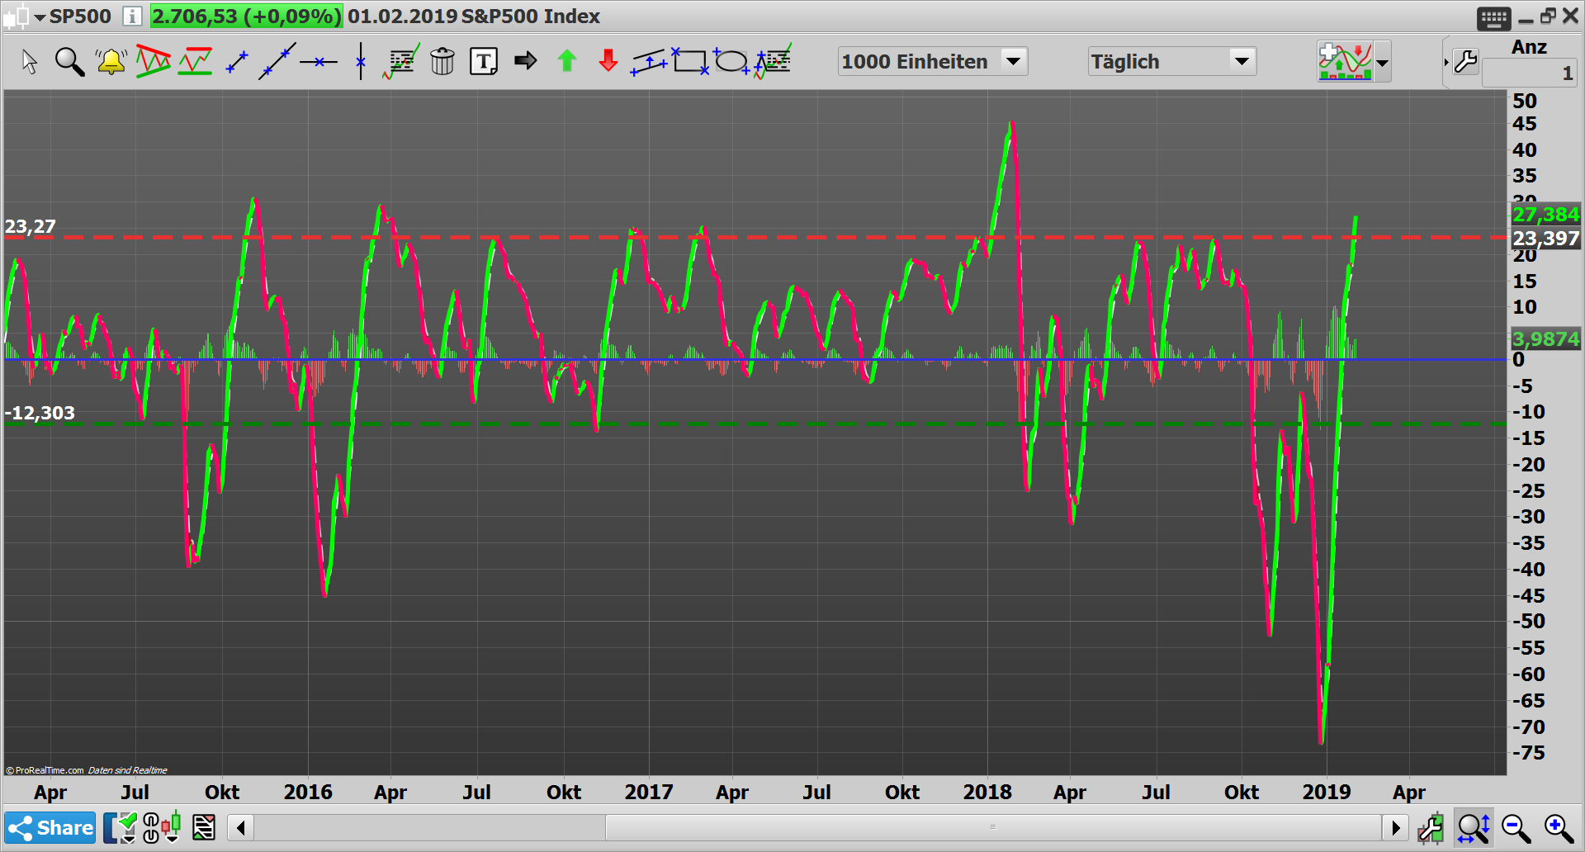
Task: Open the price alerts bell tool
Action: point(111,60)
